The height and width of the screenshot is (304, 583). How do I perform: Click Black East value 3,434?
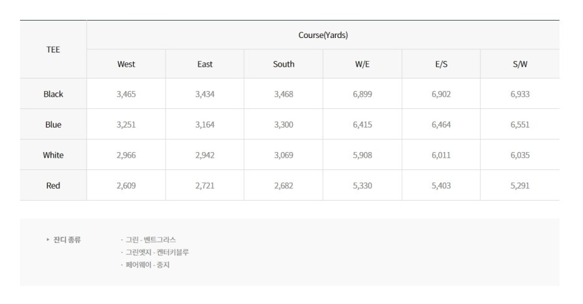[205, 94]
